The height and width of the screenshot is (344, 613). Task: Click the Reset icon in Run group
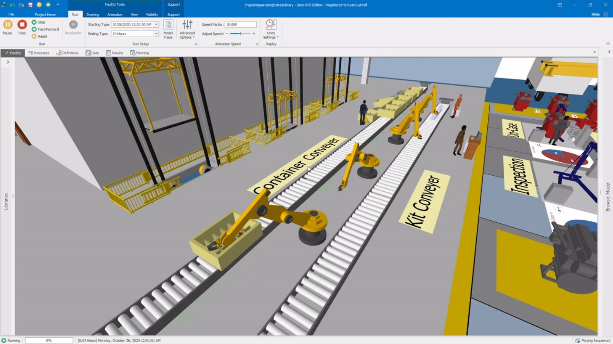click(x=34, y=36)
